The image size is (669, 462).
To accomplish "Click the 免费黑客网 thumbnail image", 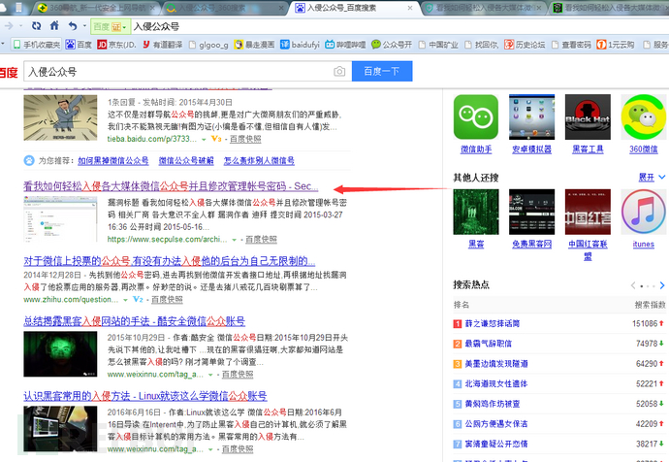I will pos(531,212).
